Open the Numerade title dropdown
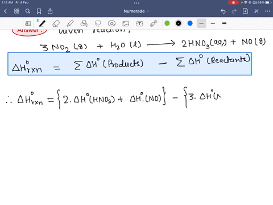Image resolution: width=273 pixels, height=205 pixels. [x=136, y=11]
